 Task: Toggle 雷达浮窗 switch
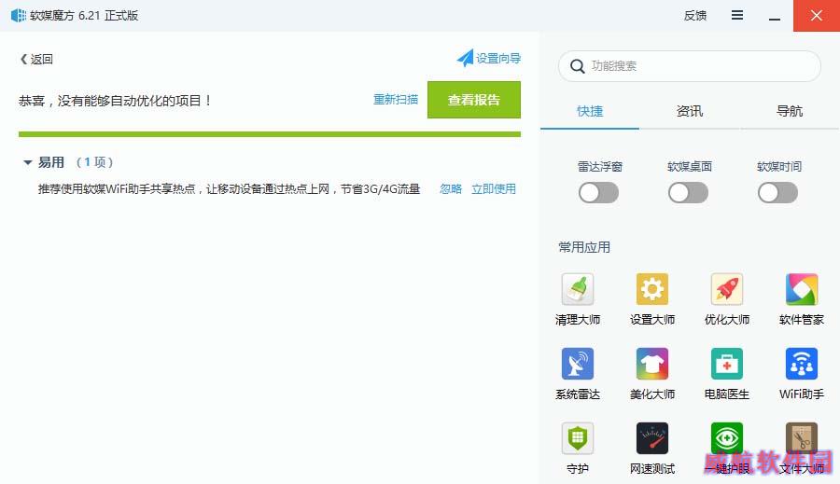[x=598, y=193]
